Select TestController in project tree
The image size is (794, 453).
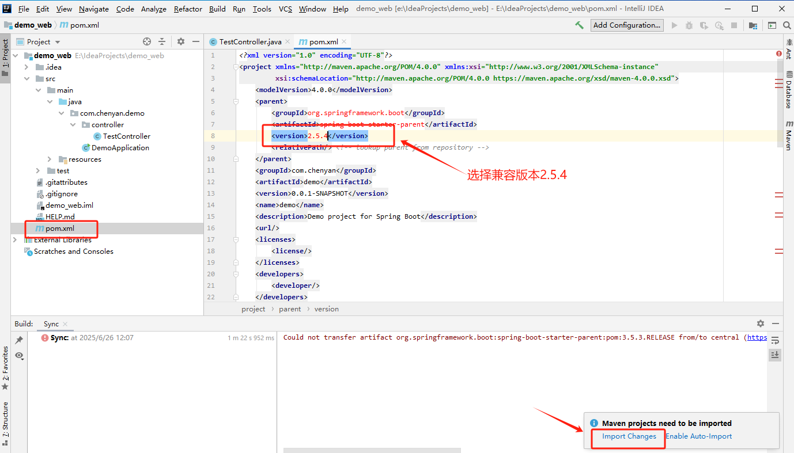[126, 136]
